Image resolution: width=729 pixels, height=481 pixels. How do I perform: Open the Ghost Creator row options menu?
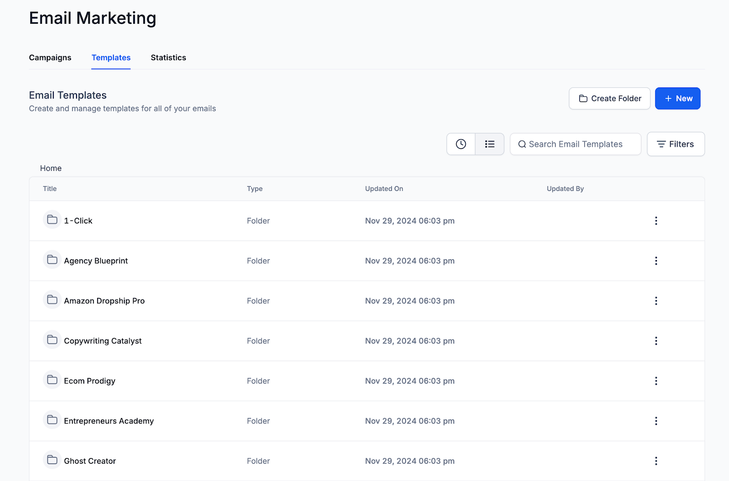coord(656,461)
